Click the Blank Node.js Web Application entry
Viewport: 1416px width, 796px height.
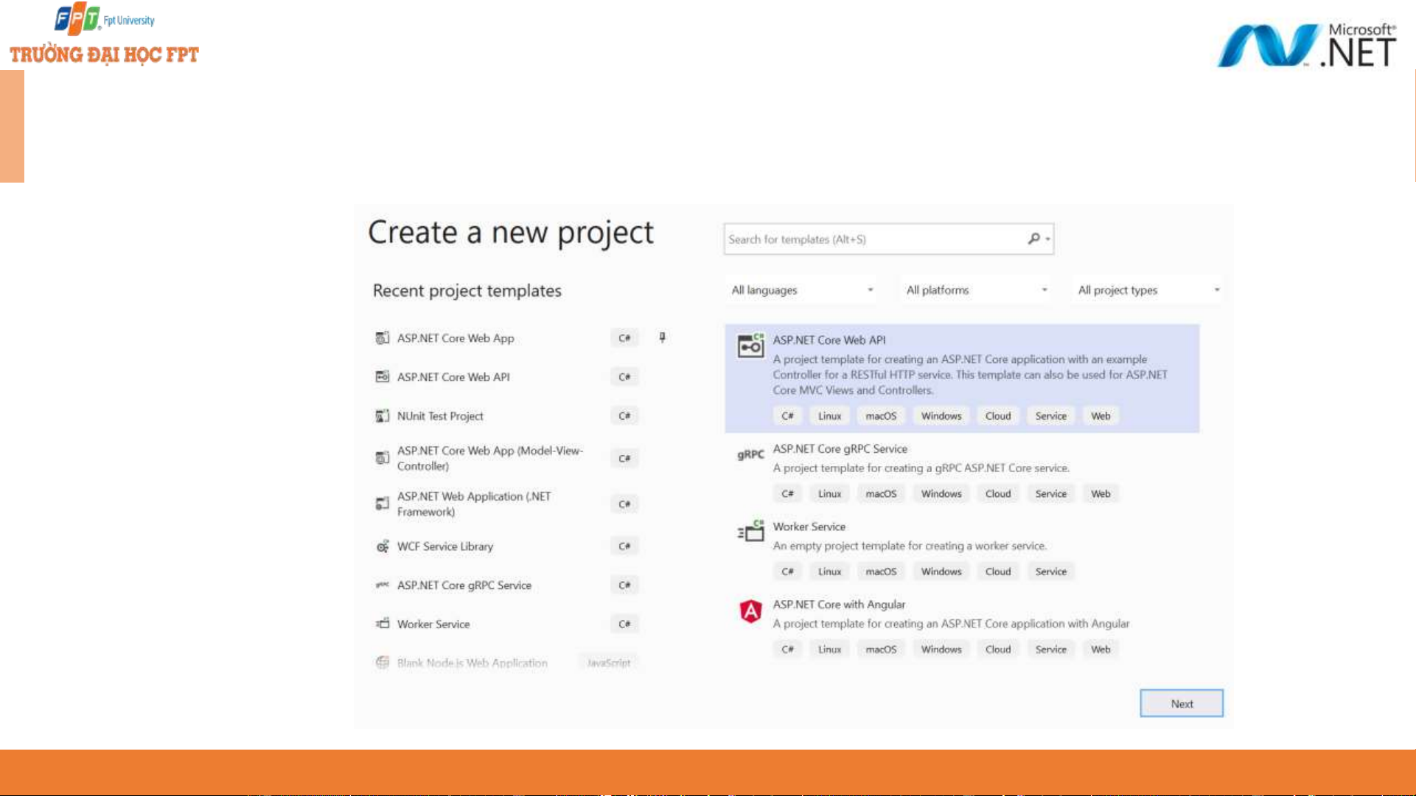point(472,663)
